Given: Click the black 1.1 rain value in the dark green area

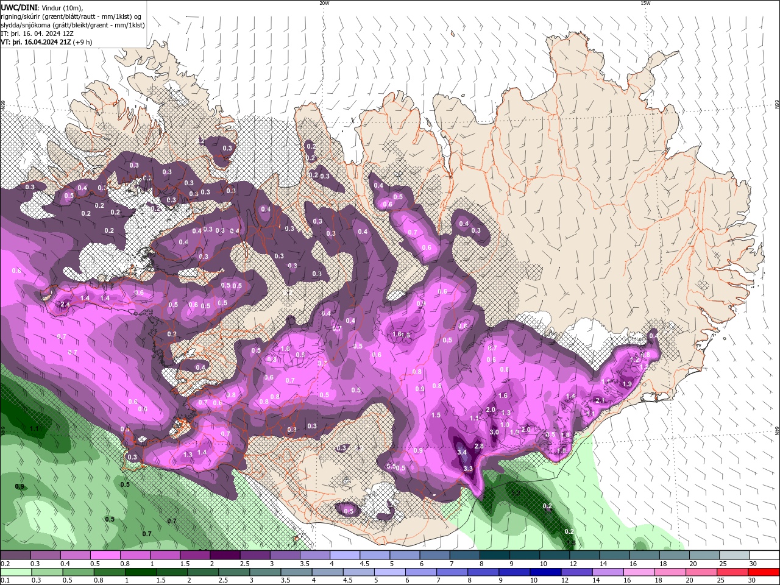Looking at the screenshot, I should (34, 429).
